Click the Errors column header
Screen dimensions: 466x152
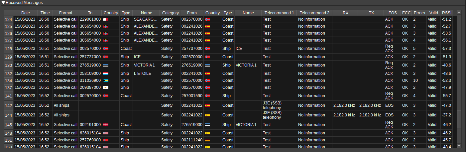point(419,13)
